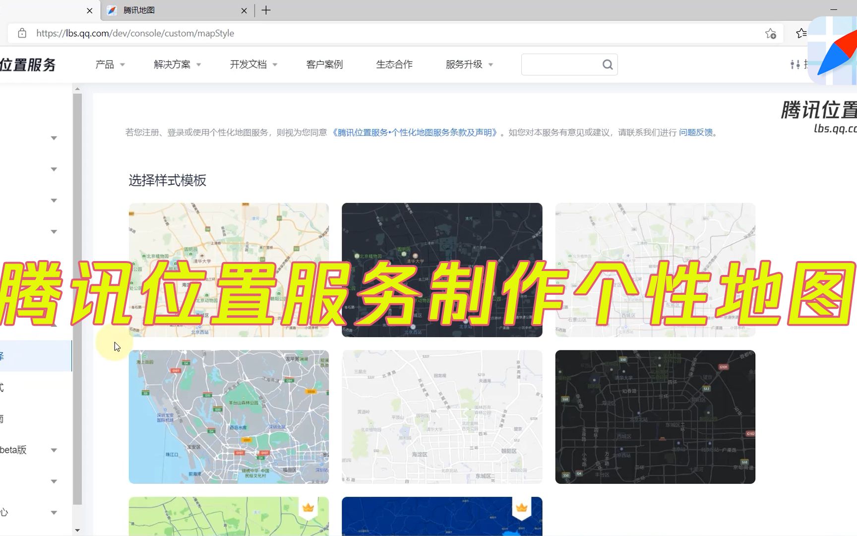Open the 生态合作 page
Viewport: 857px width, 536px height.
394,65
